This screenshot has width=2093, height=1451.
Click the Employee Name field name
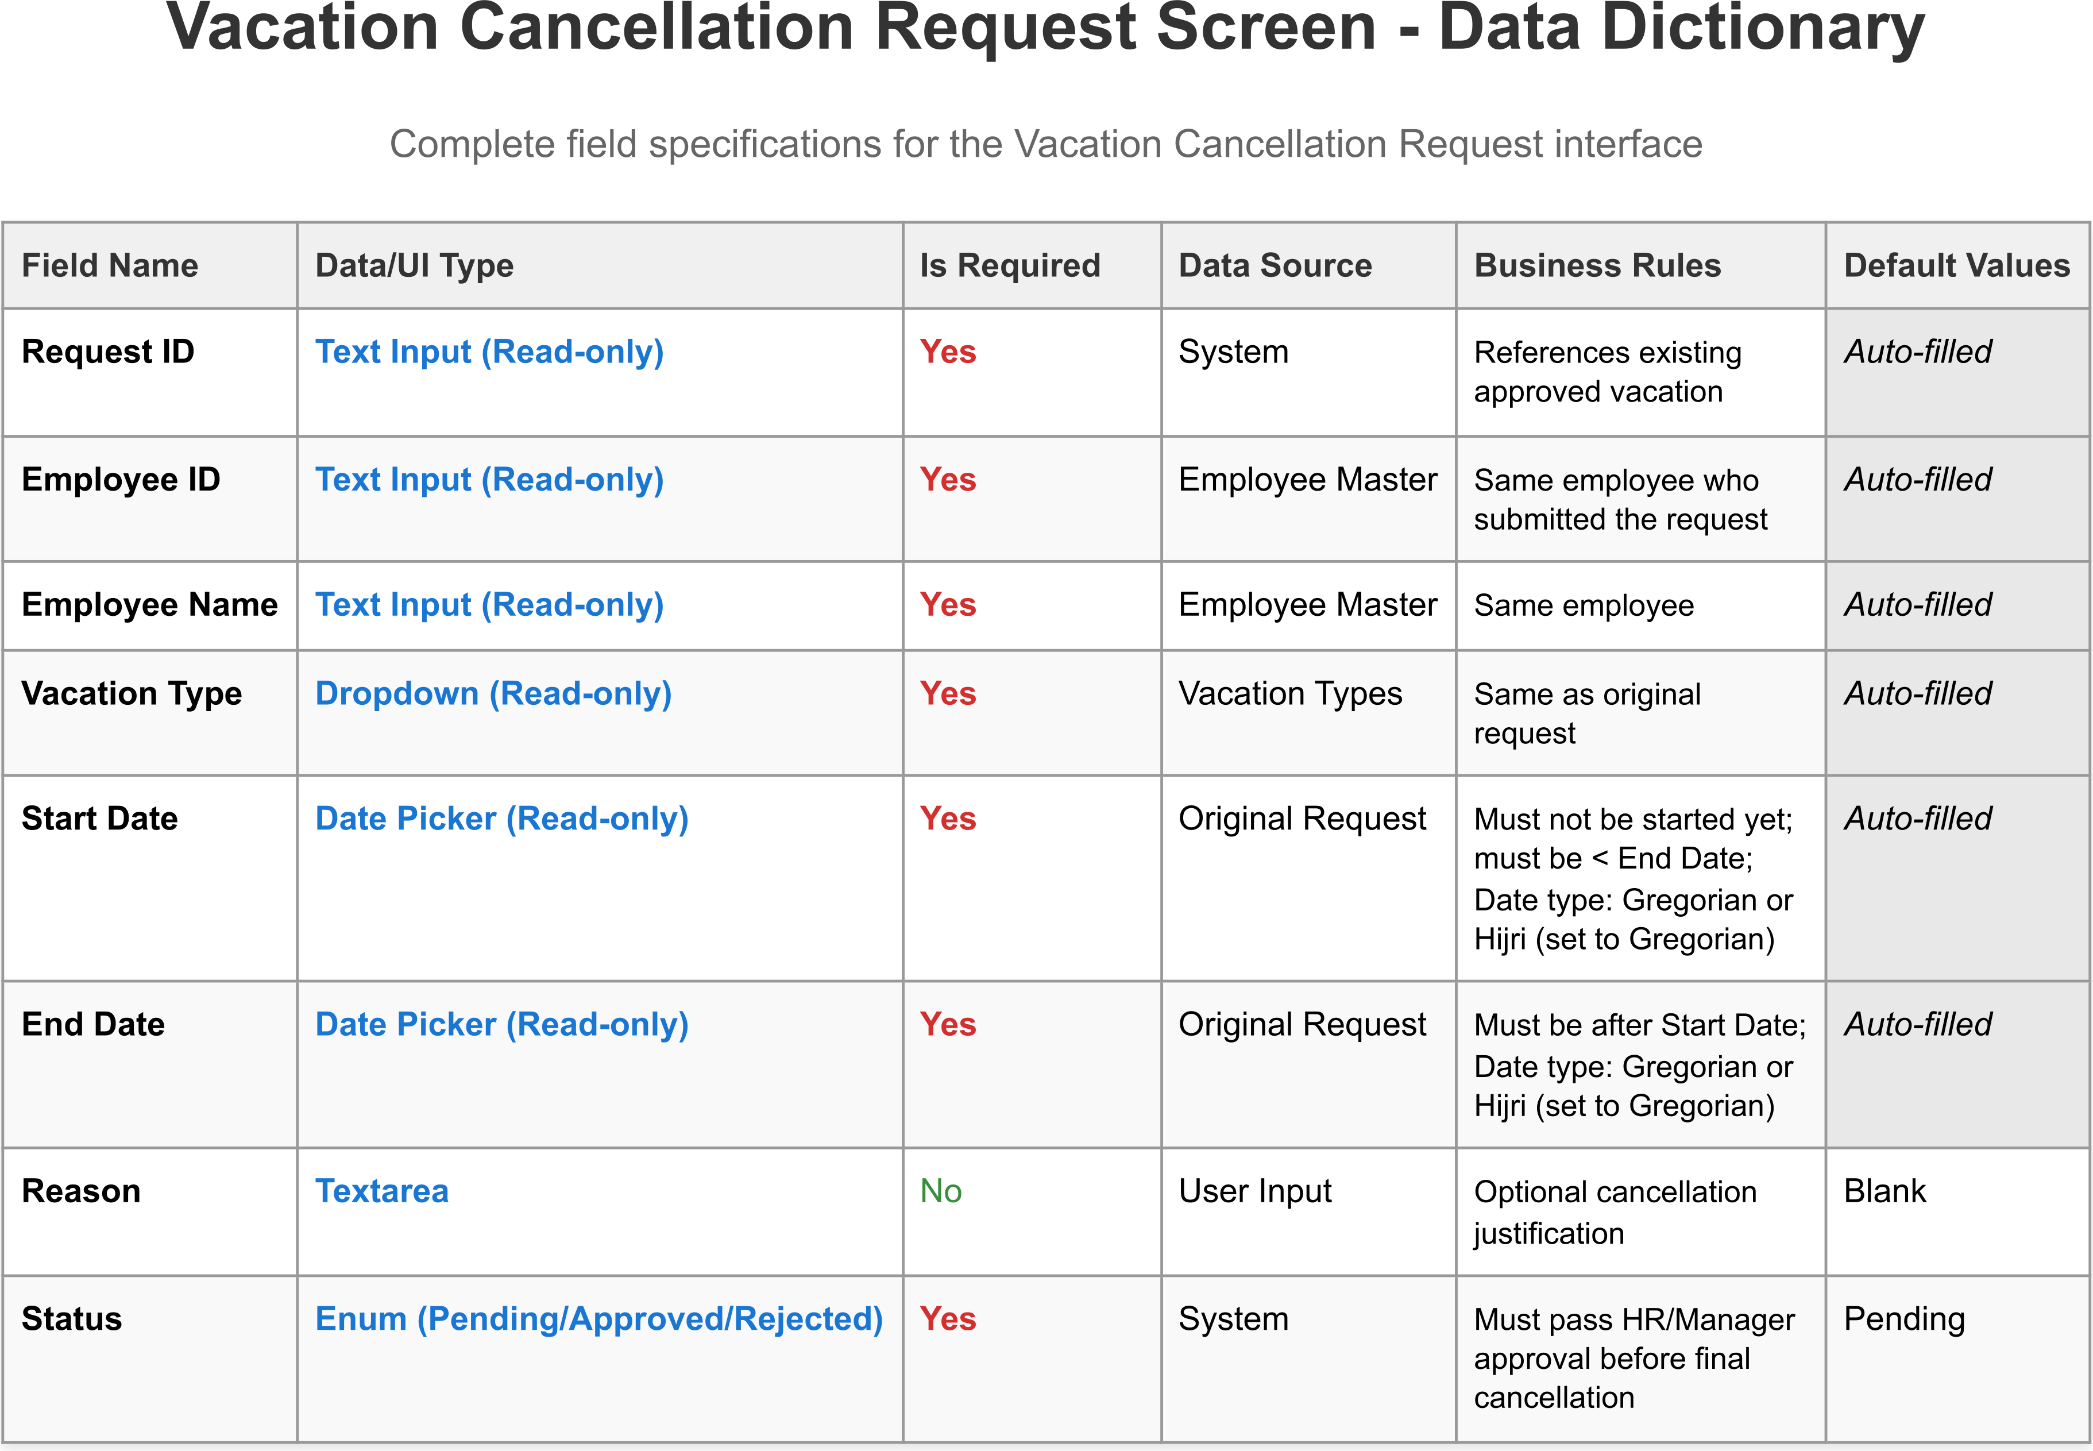click(149, 605)
